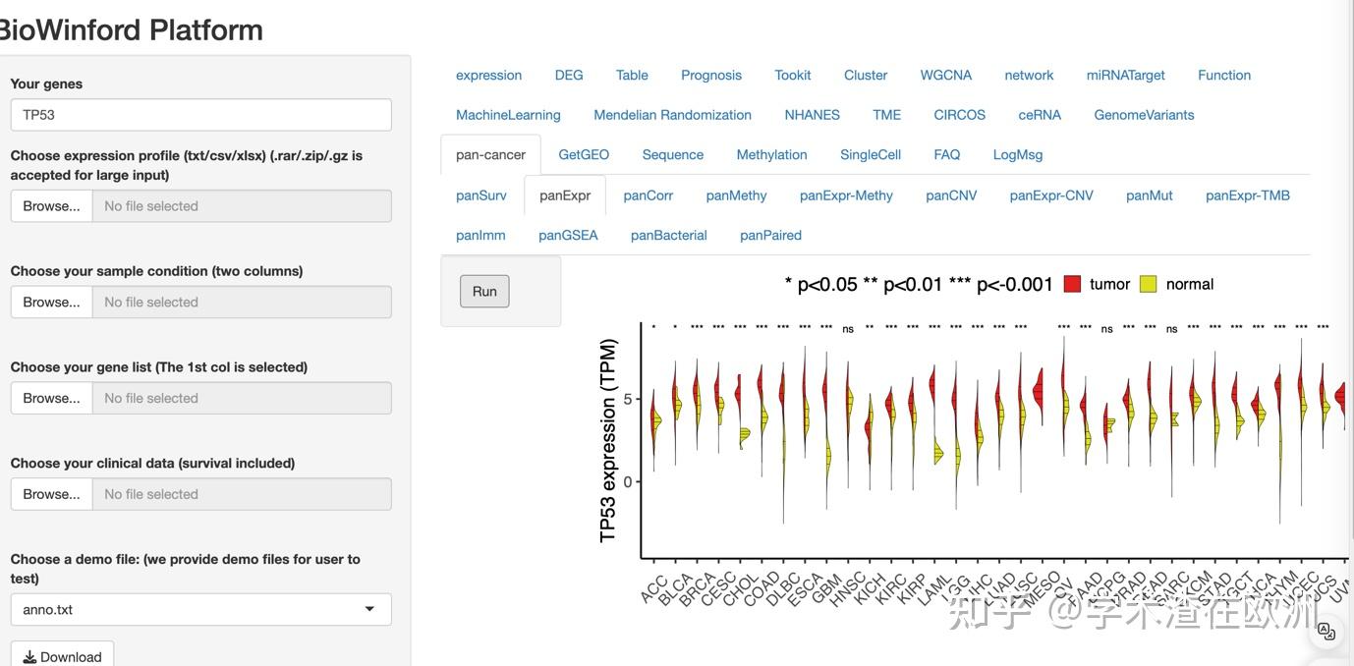
Task: Select the Methylation tab
Action: 771,155
